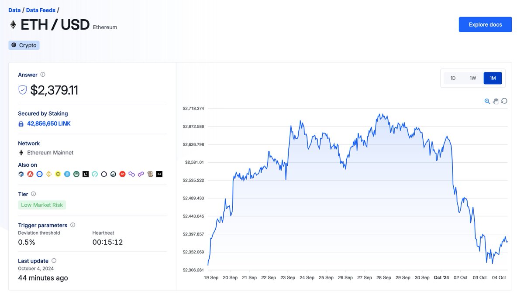Open the info tooltip next to Answer

[x=43, y=75]
